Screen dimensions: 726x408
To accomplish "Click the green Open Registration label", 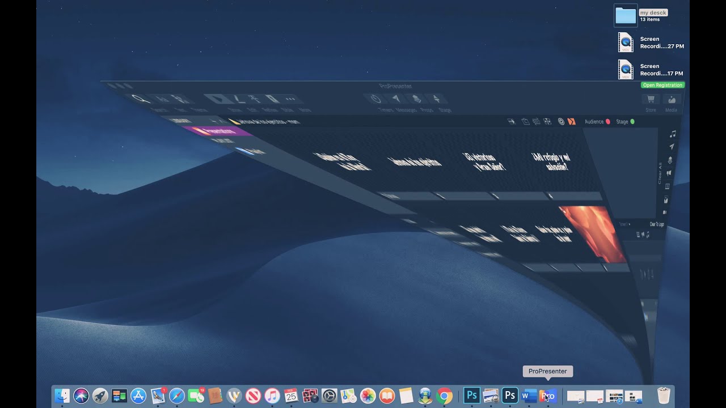I will coord(662,85).
